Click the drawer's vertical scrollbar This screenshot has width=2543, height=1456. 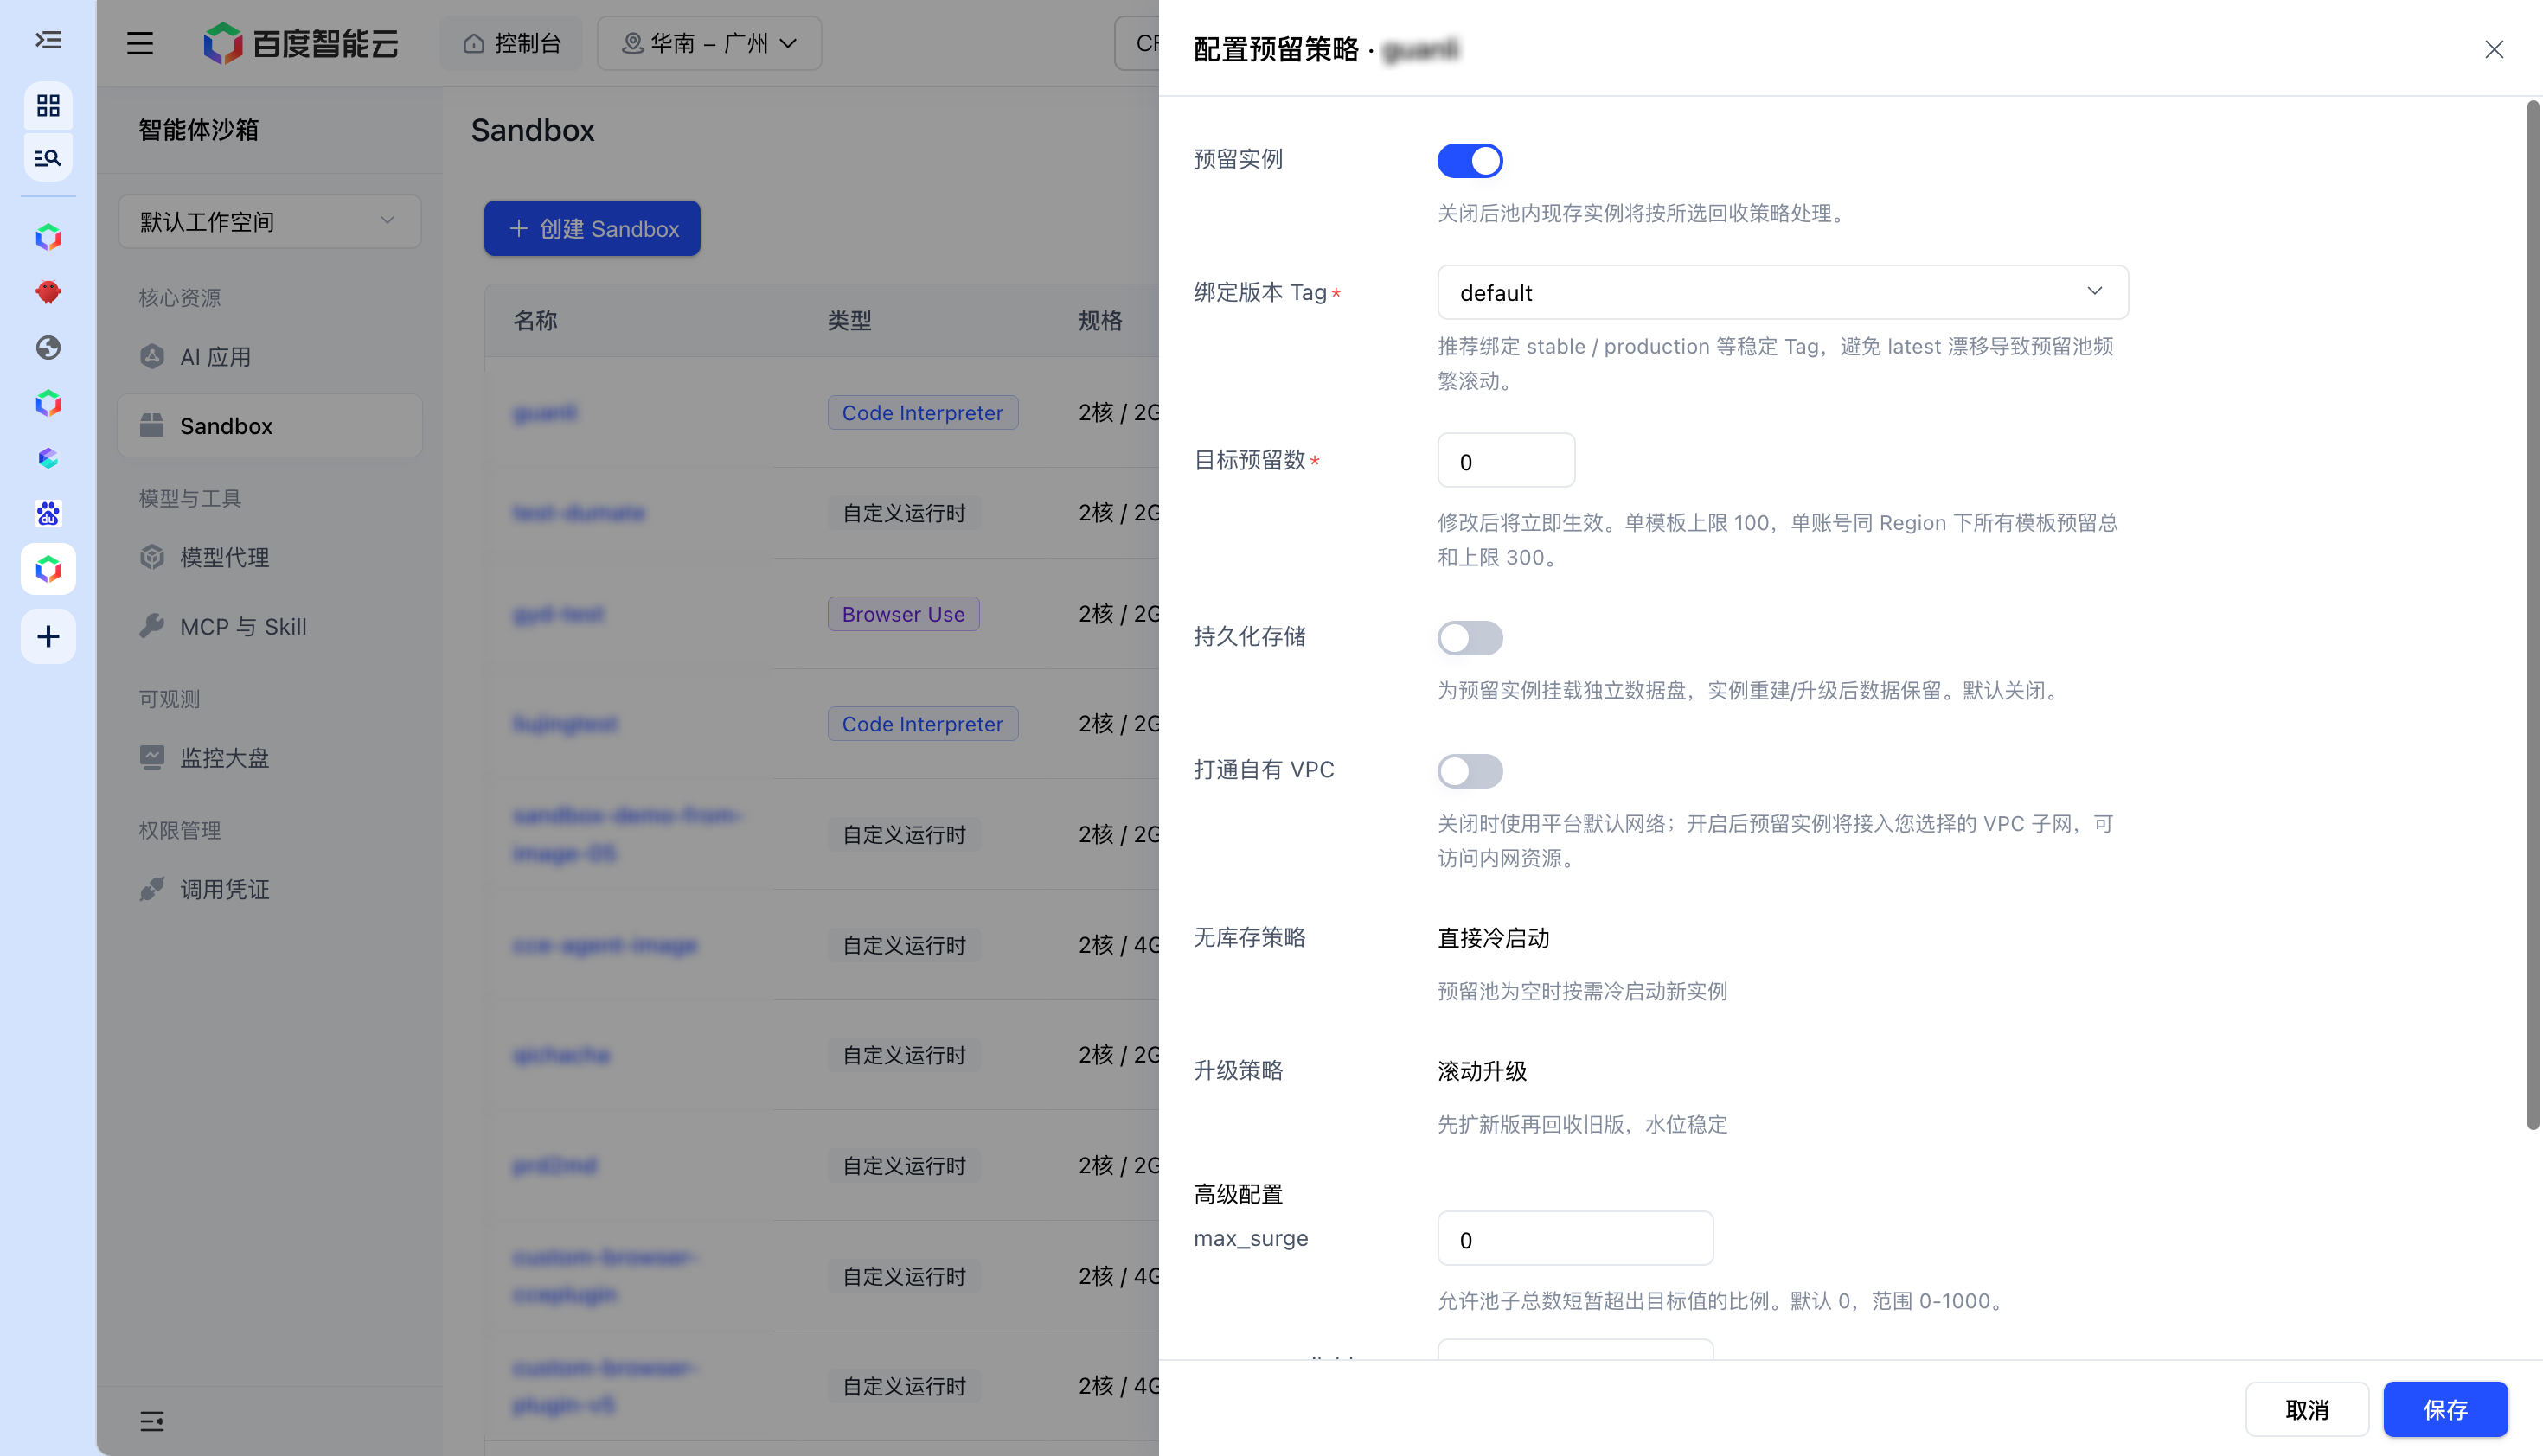pos(2533,615)
